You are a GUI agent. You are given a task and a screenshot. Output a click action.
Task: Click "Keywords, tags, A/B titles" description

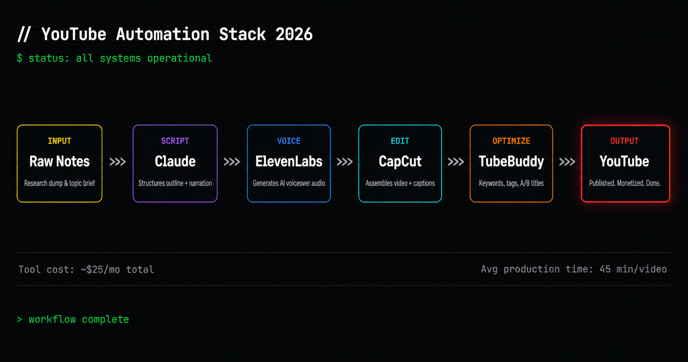pyautogui.click(x=511, y=183)
